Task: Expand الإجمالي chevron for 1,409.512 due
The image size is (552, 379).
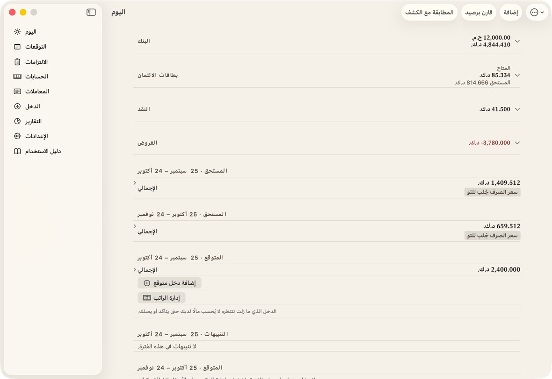Action: click(135, 182)
